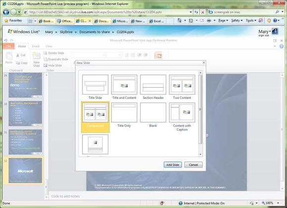Open Documents to share breadcrumb link

(95, 32)
